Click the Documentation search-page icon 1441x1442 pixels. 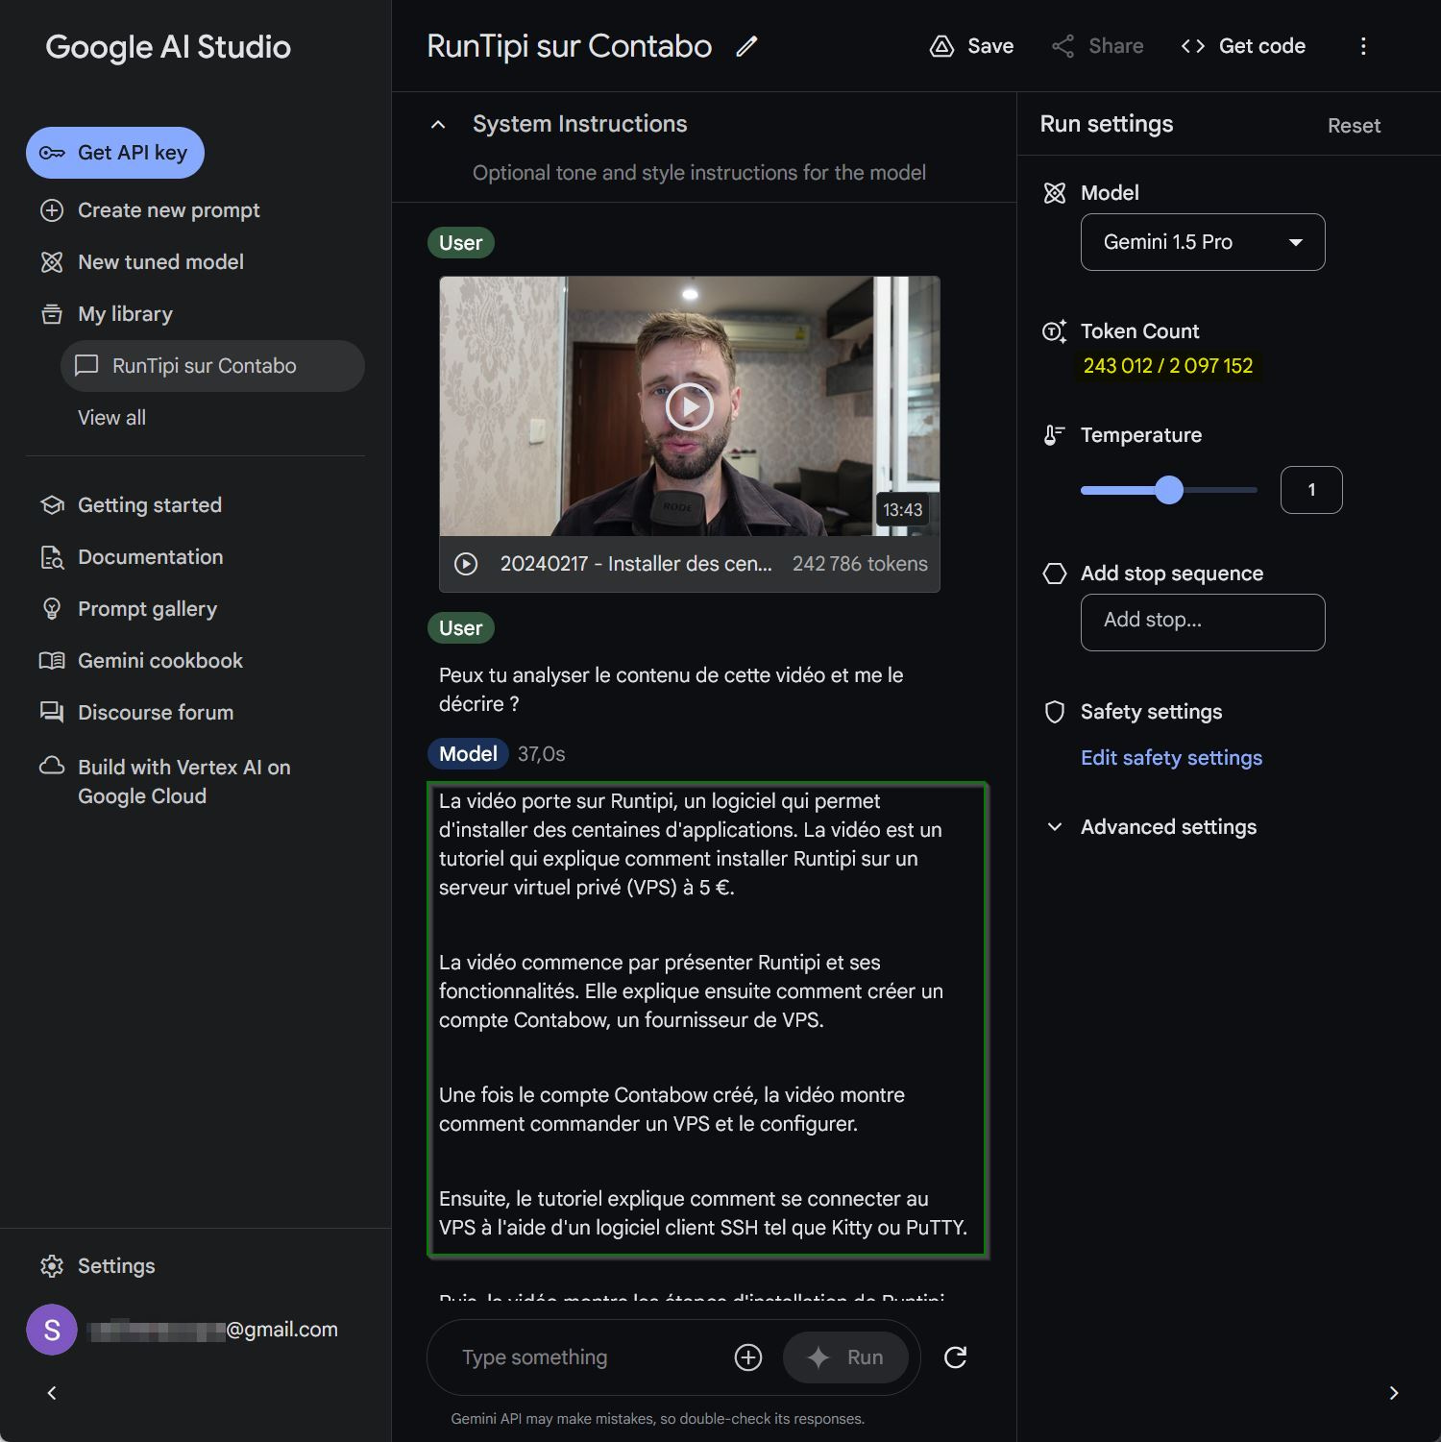[x=52, y=557]
